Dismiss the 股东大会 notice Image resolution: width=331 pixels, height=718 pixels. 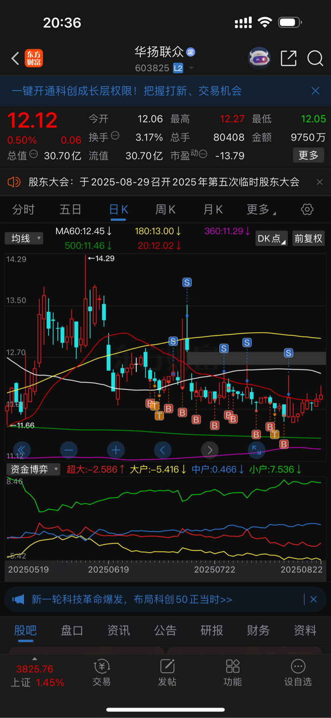click(319, 182)
